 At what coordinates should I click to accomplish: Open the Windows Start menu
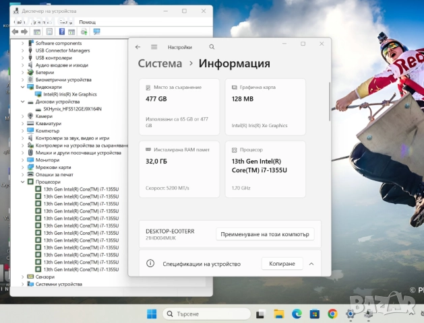[152, 314]
